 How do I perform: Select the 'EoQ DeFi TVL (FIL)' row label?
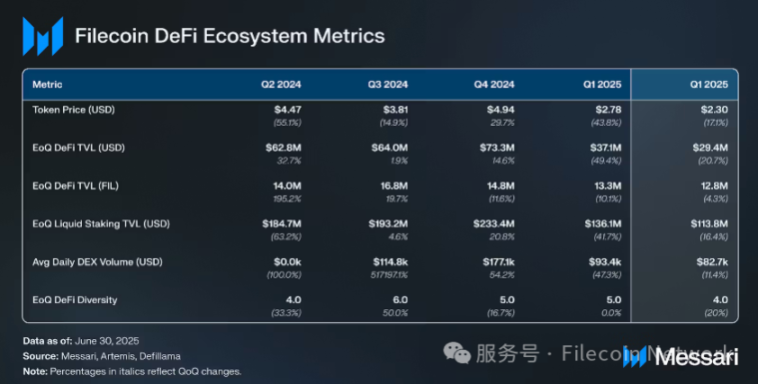[76, 186]
